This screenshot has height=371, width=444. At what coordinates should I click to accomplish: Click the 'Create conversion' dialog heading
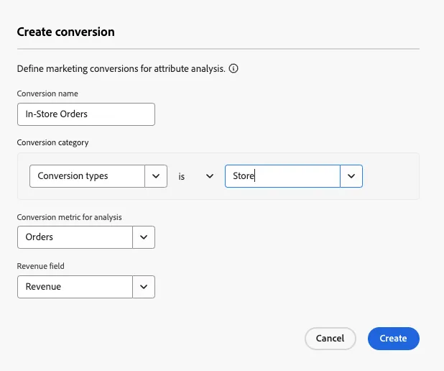click(x=65, y=32)
